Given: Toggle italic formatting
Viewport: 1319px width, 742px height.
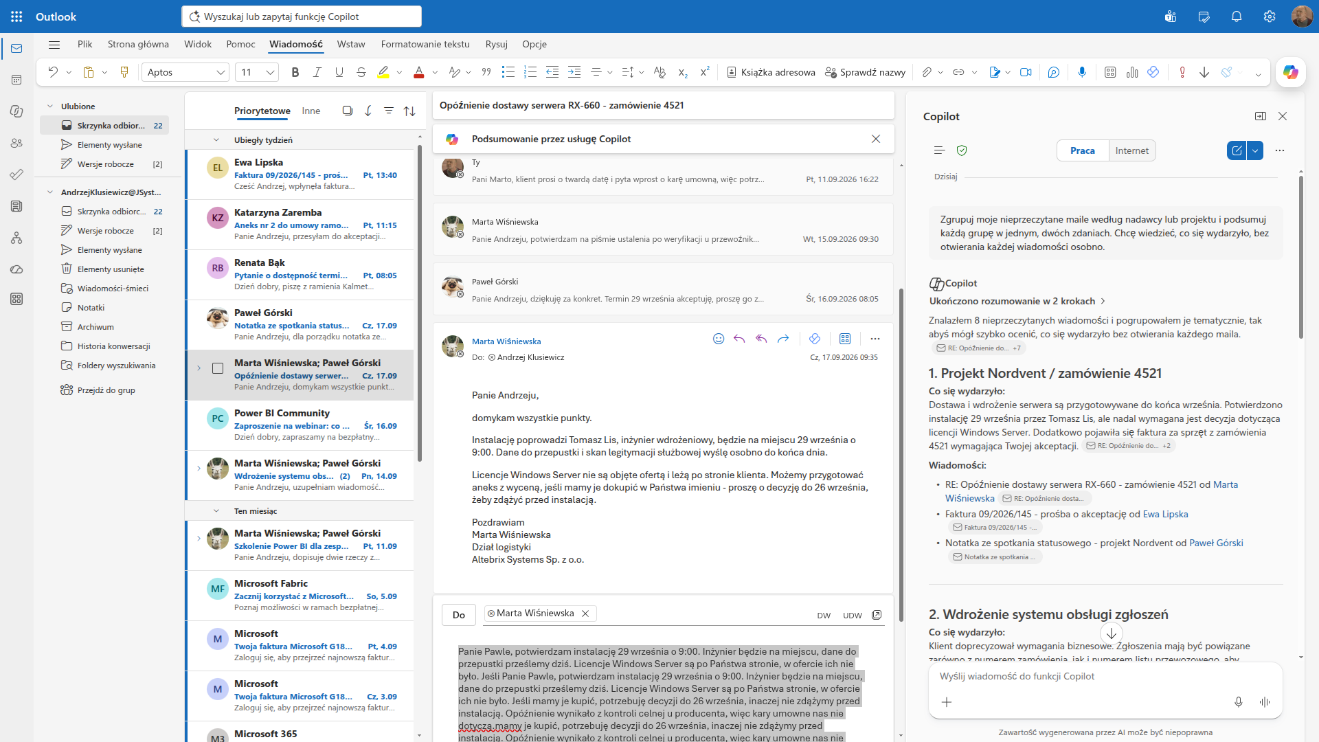Looking at the screenshot, I should pos(317,72).
